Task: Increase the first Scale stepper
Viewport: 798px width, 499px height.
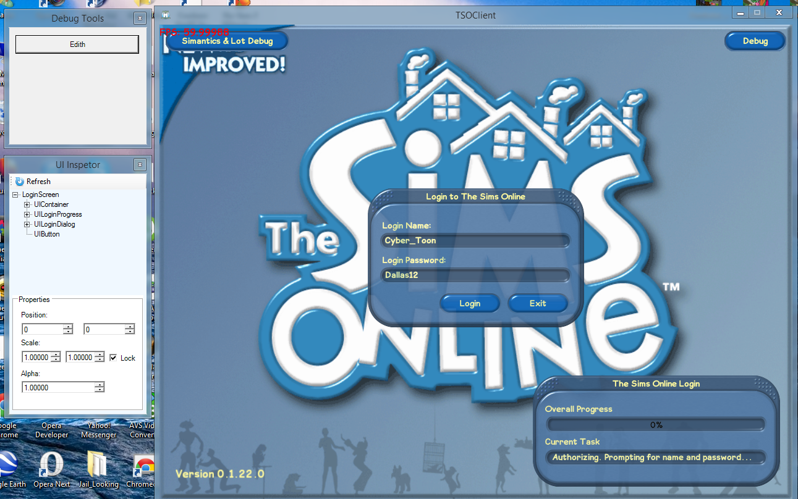Action: pyautogui.click(x=56, y=354)
